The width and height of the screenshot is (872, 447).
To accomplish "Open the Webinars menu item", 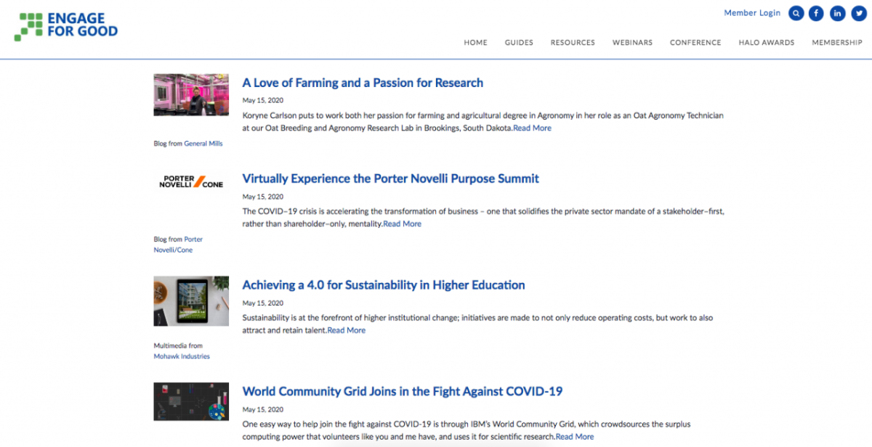I will (x=632, y=43).
